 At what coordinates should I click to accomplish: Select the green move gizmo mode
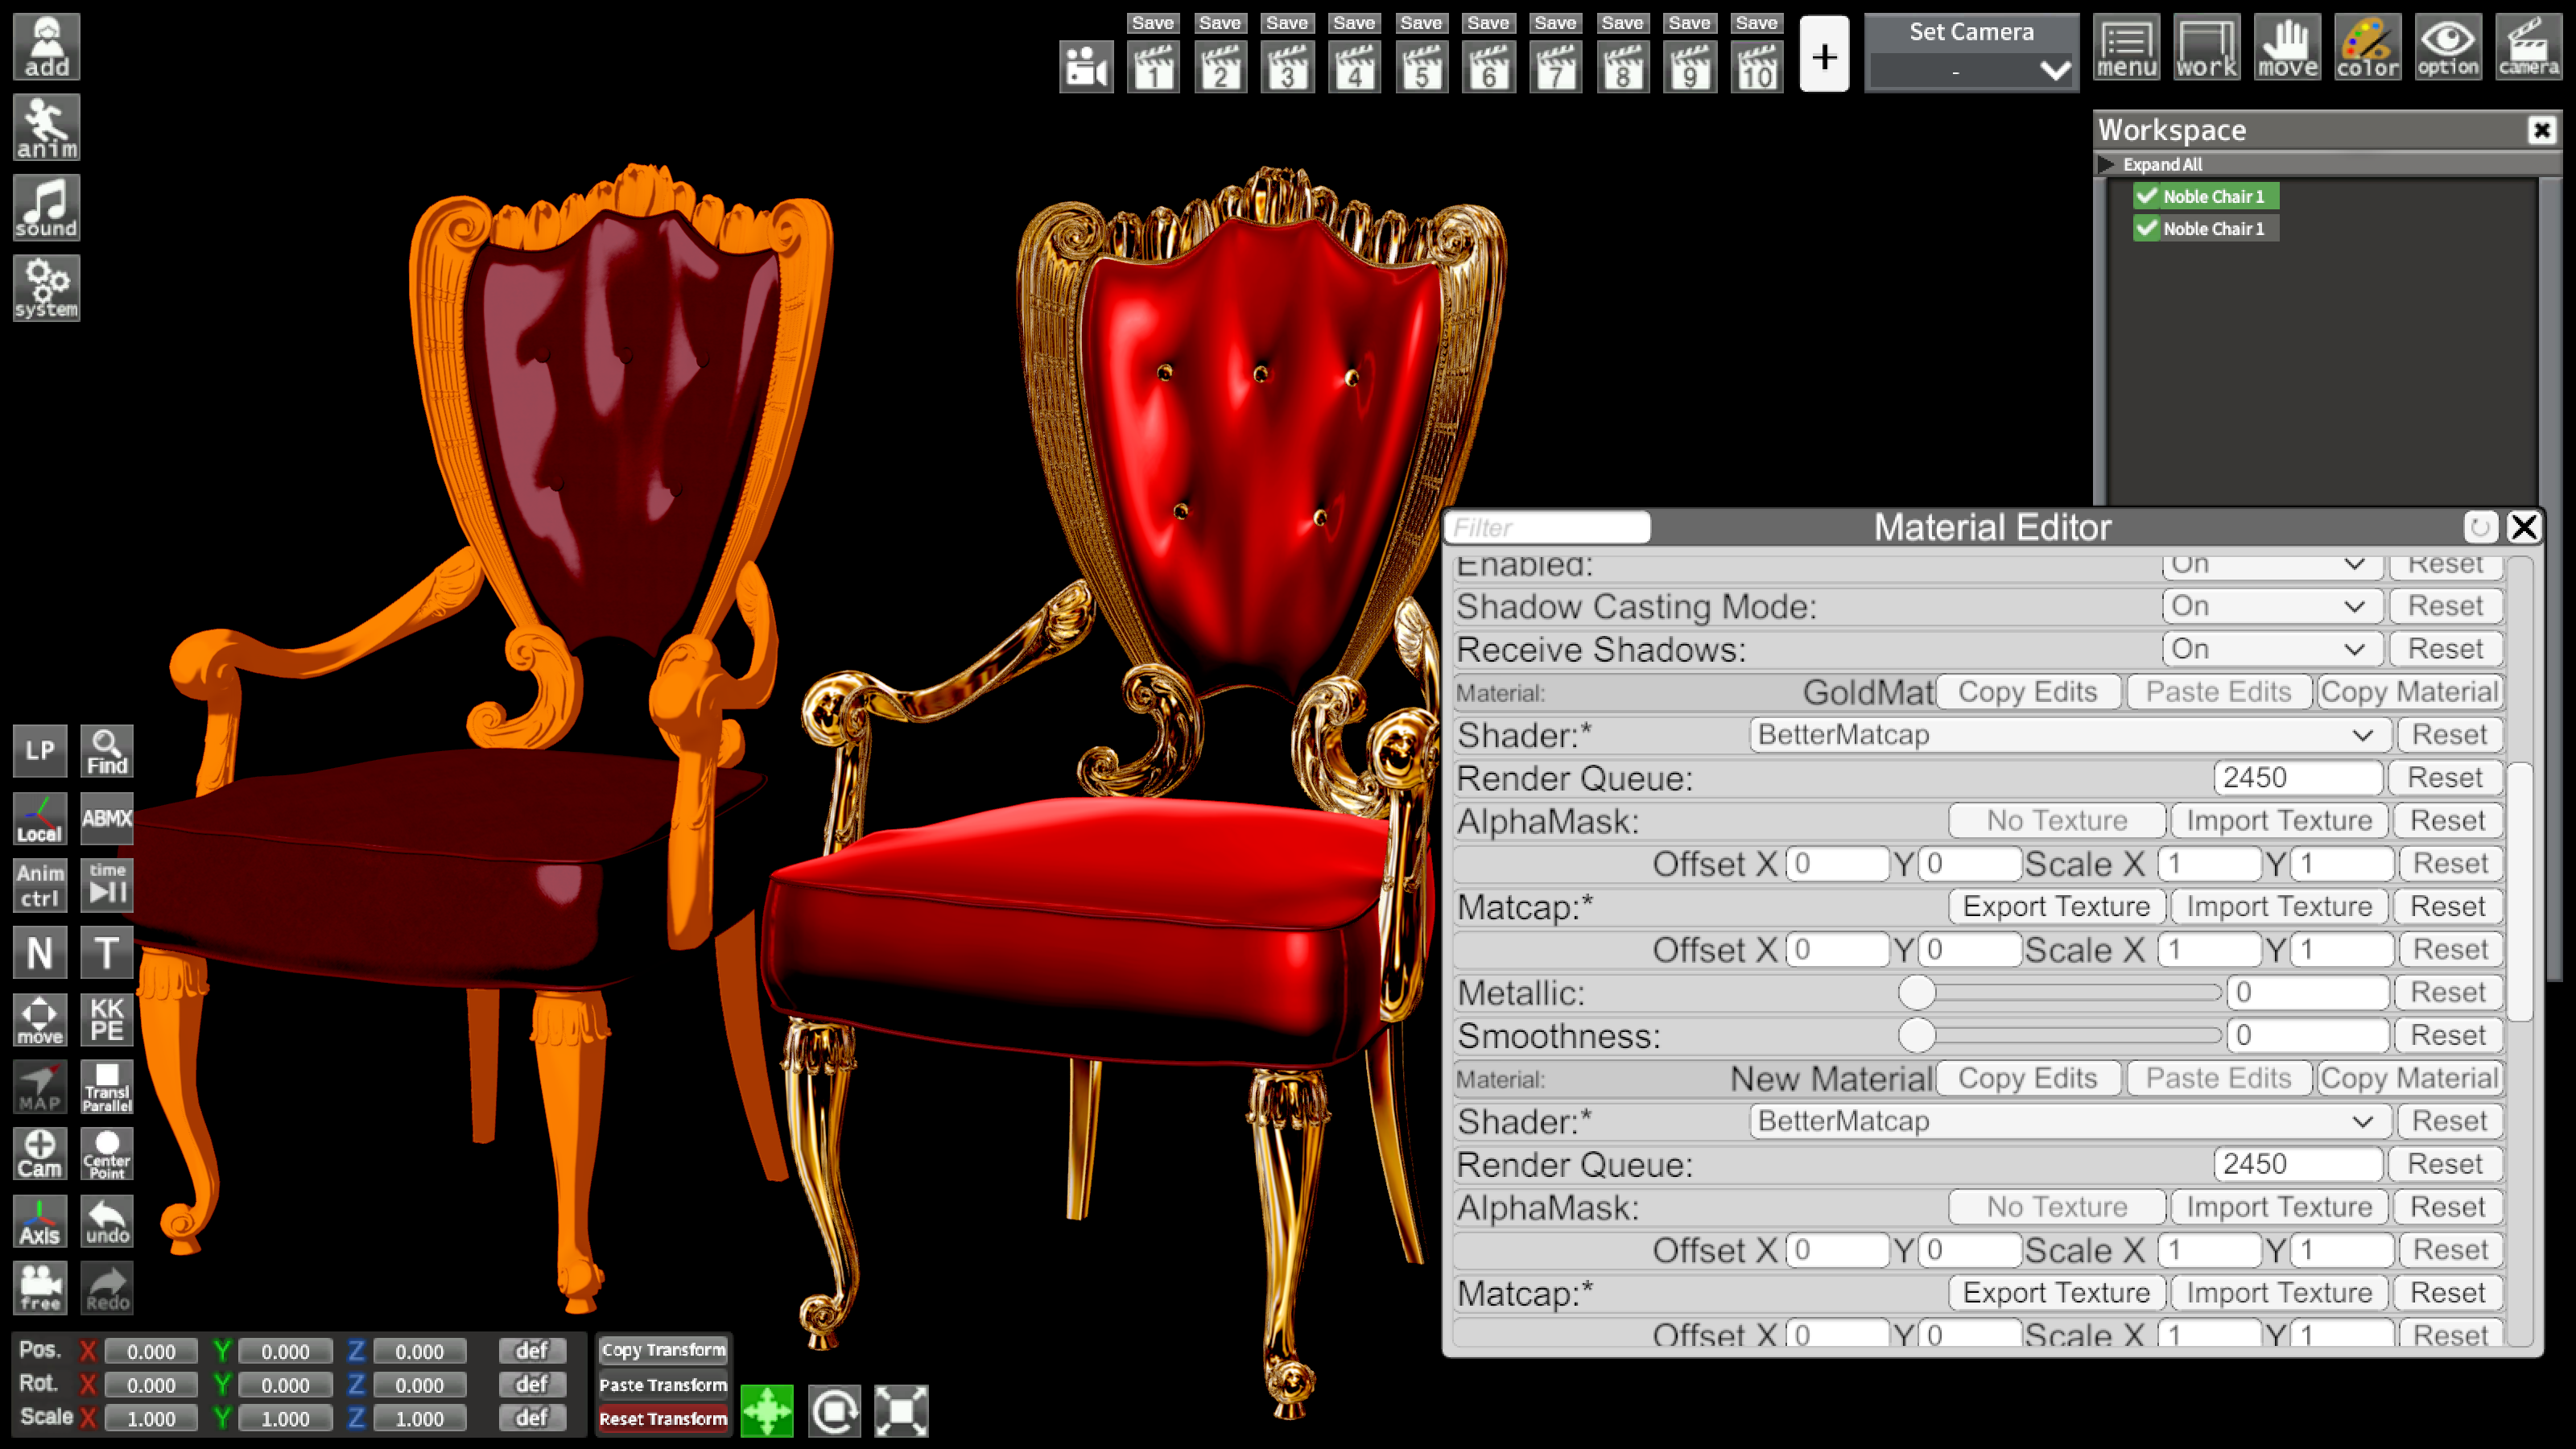[767, 1411]
